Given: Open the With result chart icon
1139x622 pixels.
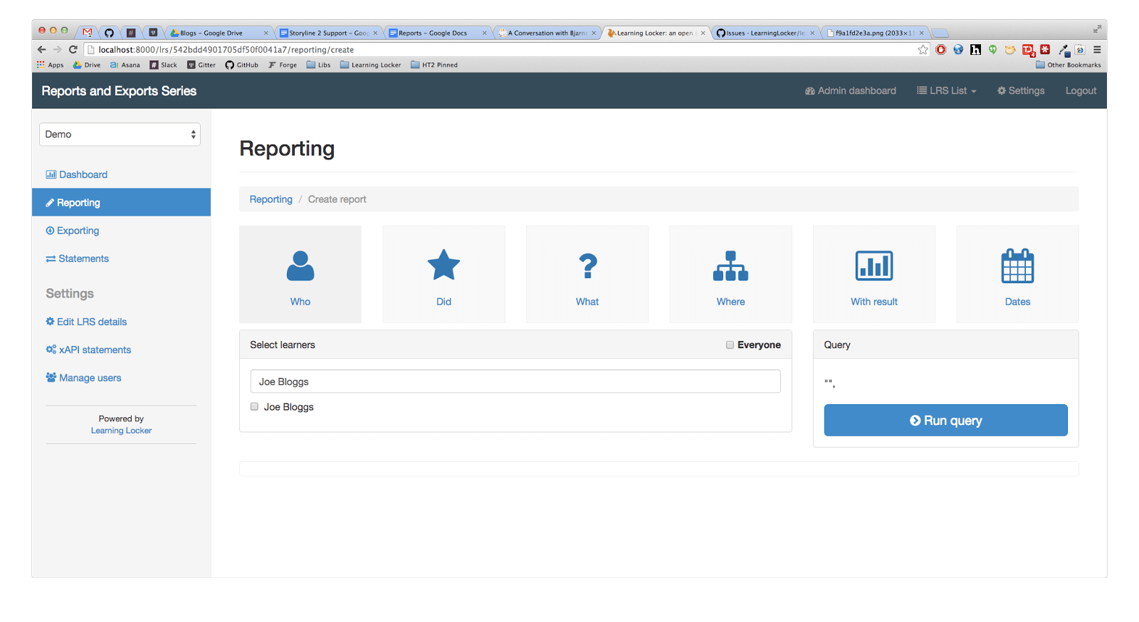Looking at the screenshot, I should click(x=874, y=265).
